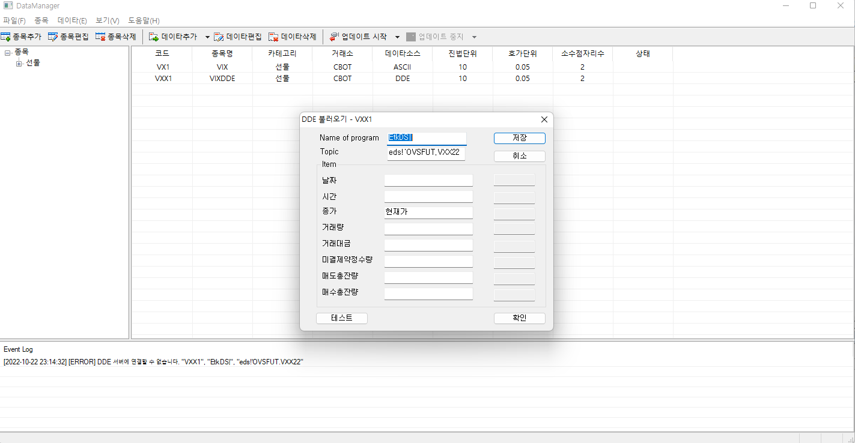Viewport: 855px width, 443px height.
Task: Start updates with 업데이트 시작 icon
Action: (334, 37)
